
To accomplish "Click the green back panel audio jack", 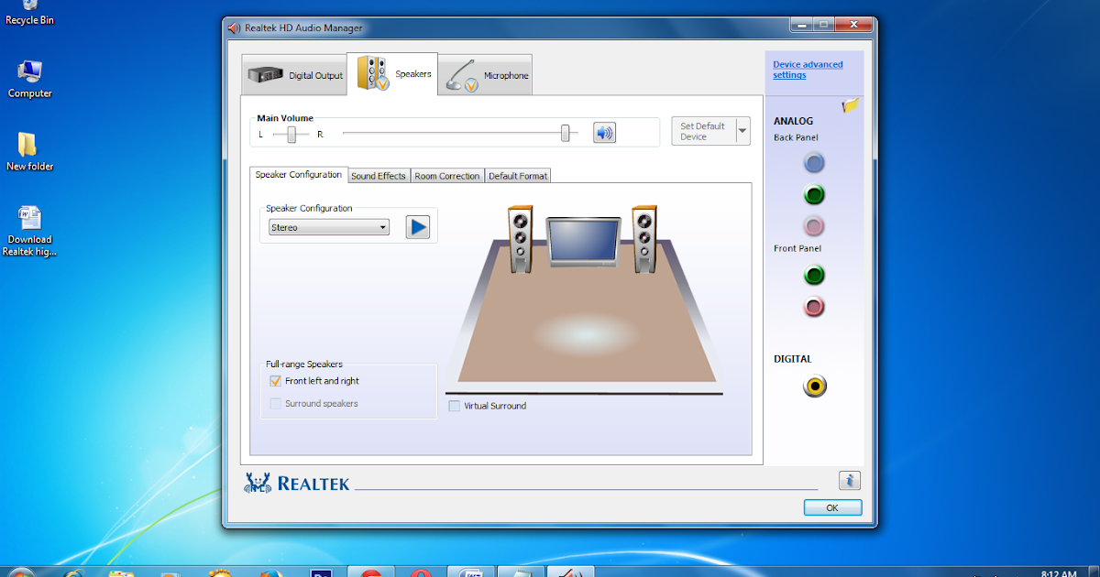I will [814, 194].
